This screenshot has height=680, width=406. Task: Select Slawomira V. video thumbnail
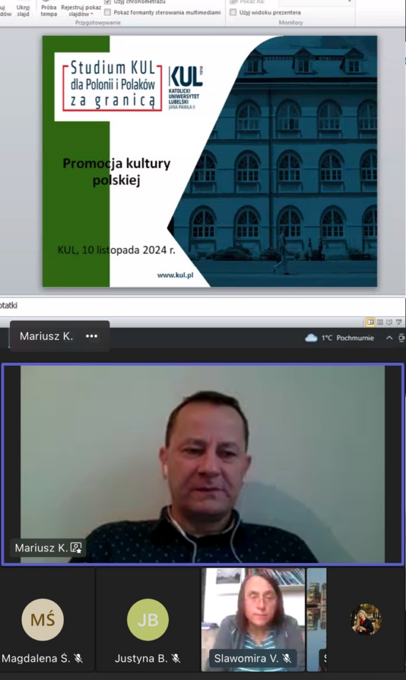(x=253, y=620)
